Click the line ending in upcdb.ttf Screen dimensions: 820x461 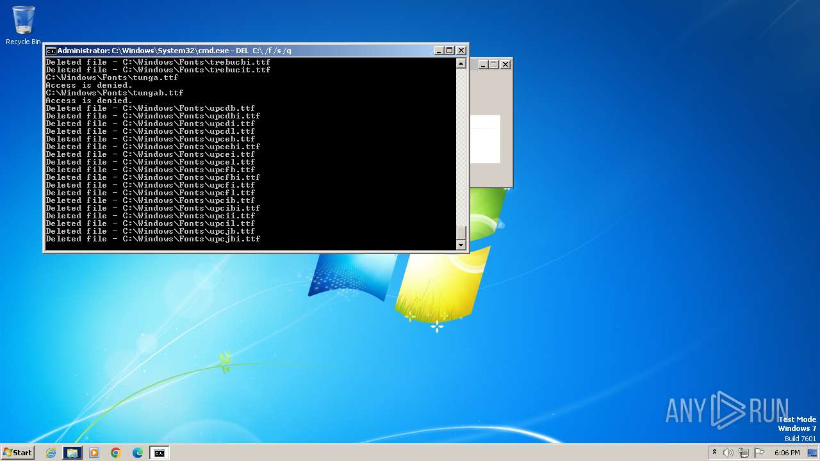point(151,108)
